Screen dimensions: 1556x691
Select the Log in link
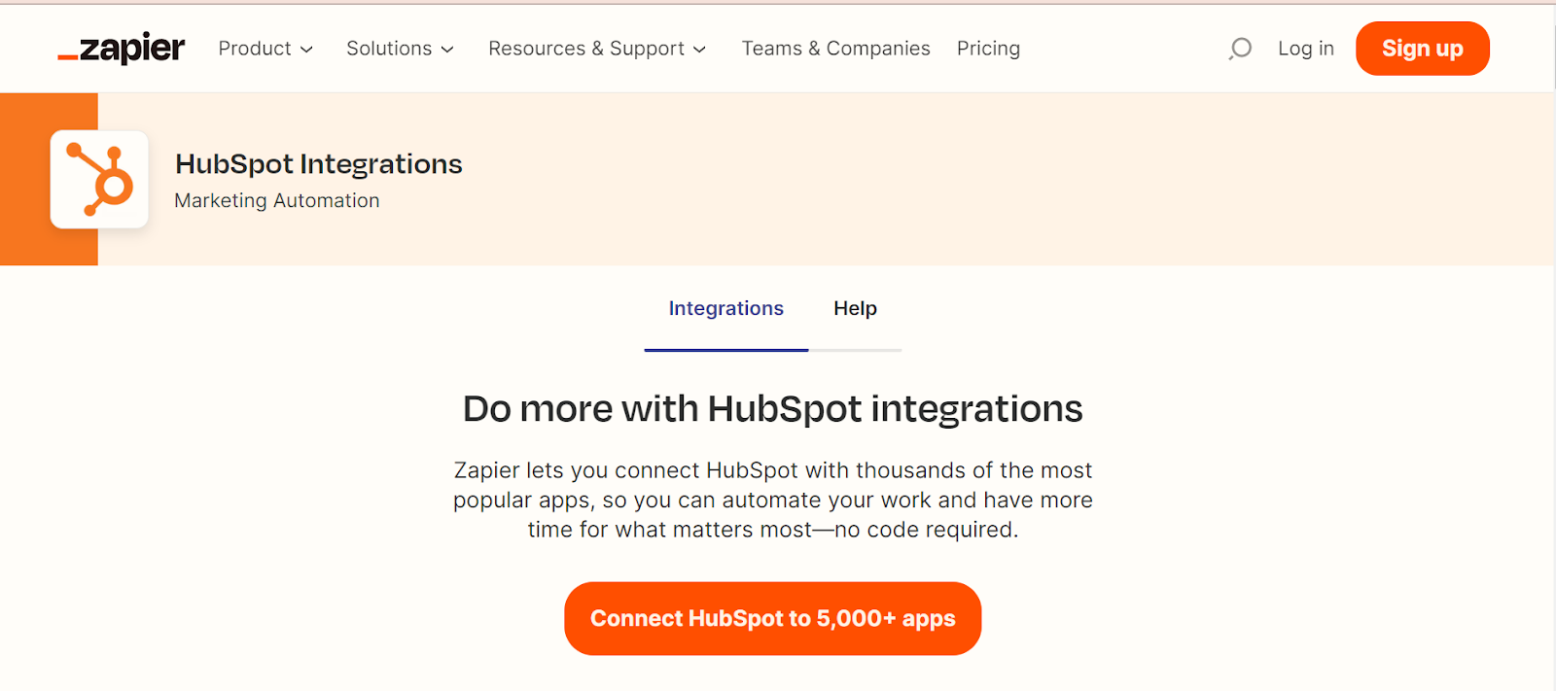point(1305,49)
